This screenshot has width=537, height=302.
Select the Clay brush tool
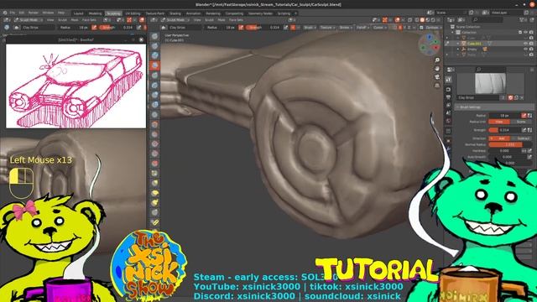(154, 55)
